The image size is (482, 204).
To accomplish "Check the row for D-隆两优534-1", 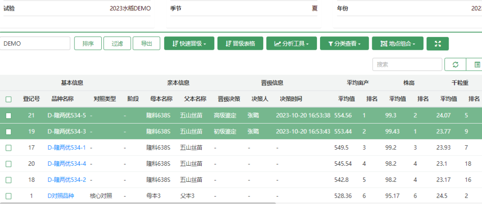I will coord(8,148).
